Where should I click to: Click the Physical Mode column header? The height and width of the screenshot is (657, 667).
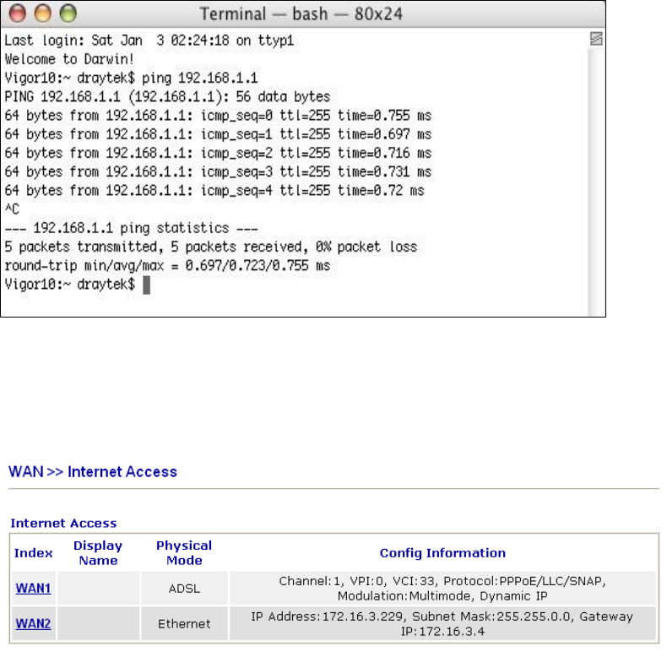[184, 553]
